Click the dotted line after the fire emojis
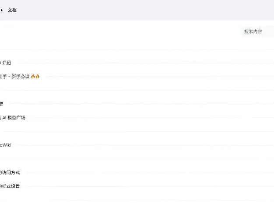 pyautogui.click(x=153, y=77)
